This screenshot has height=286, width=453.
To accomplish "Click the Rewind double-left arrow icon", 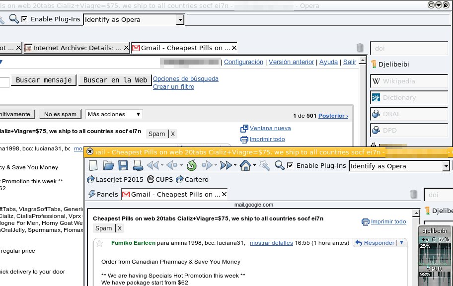I will point(153,165).
